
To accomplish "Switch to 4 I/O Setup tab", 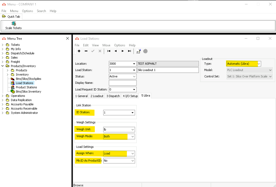I will pos(130,96).
